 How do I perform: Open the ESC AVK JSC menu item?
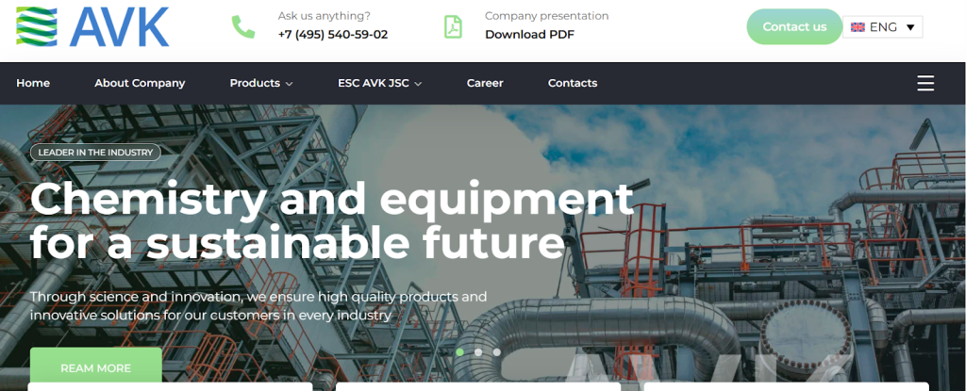[374, 83]
